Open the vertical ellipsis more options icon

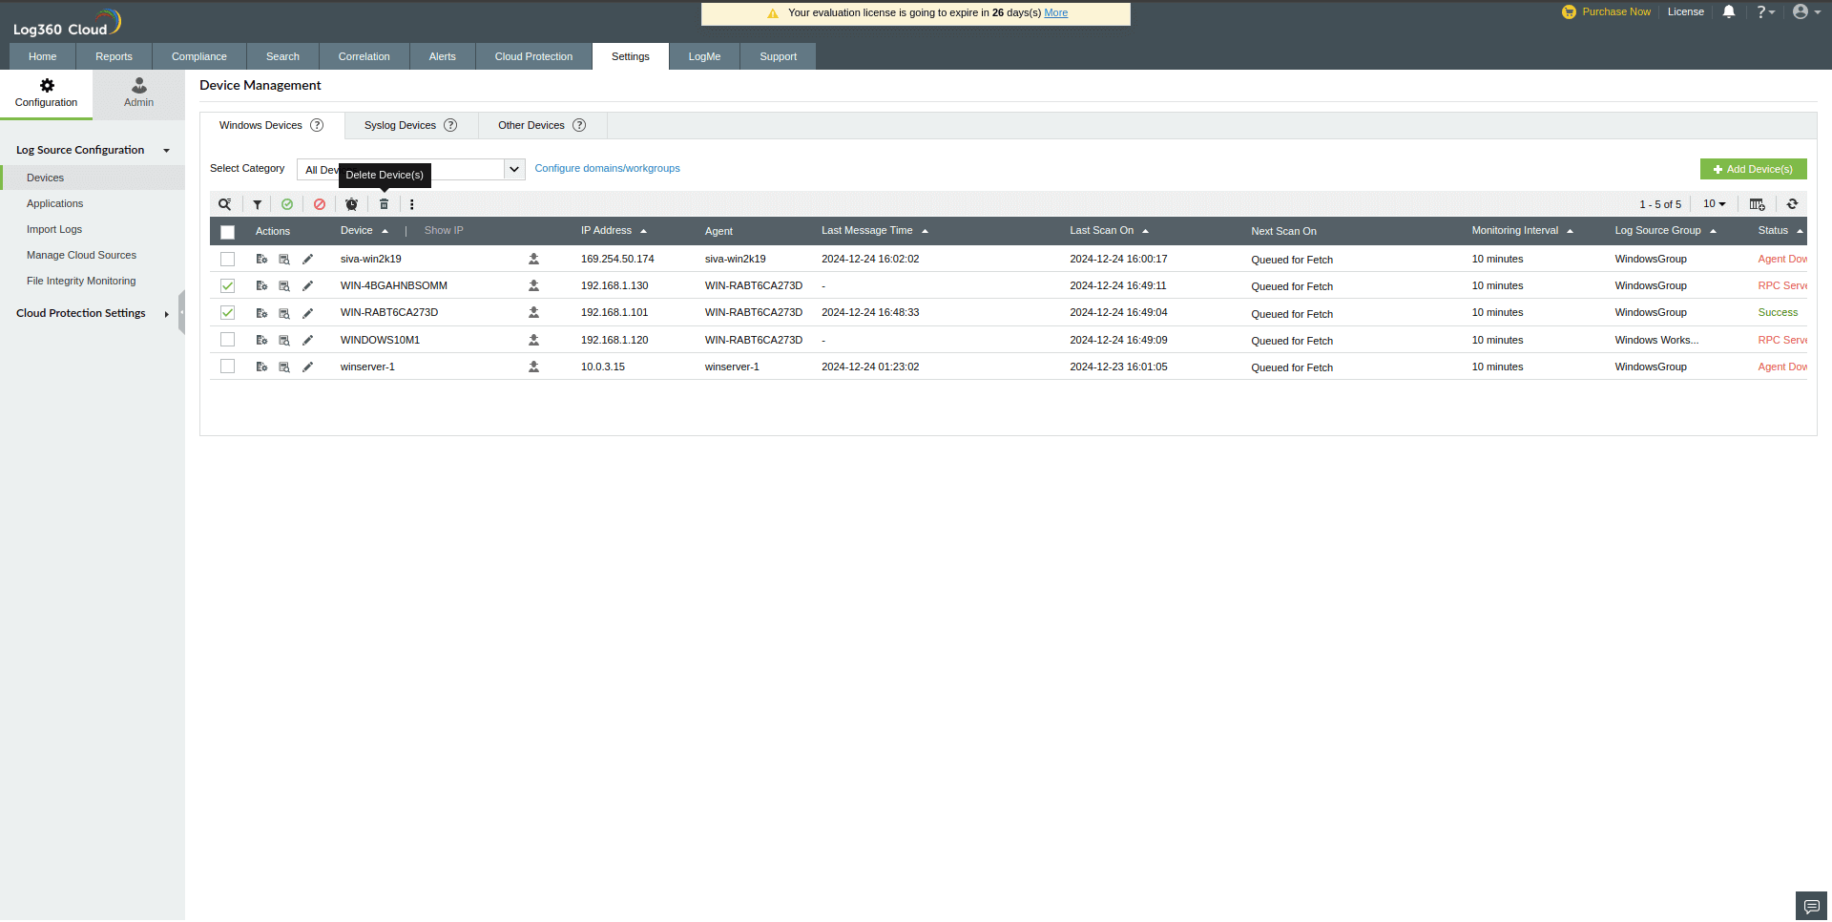point(411,203)
